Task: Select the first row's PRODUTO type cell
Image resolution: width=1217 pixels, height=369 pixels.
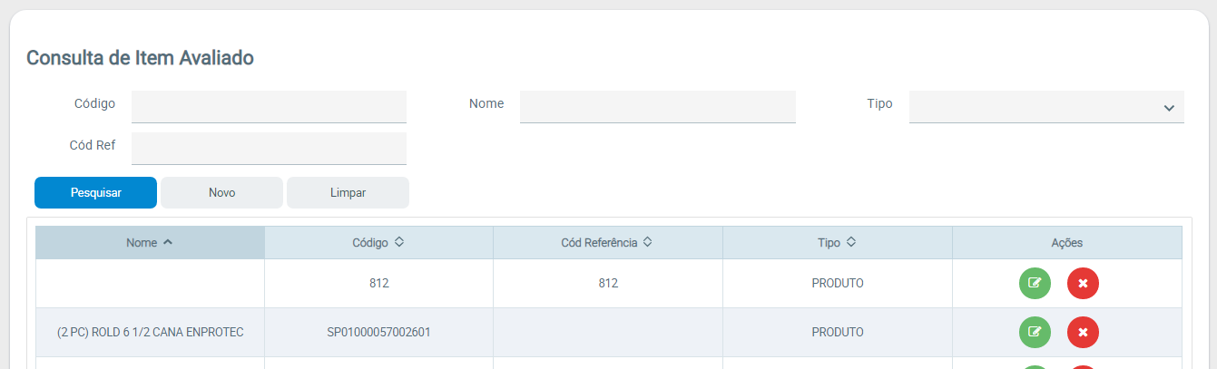Action: click(x=837, y=284)
